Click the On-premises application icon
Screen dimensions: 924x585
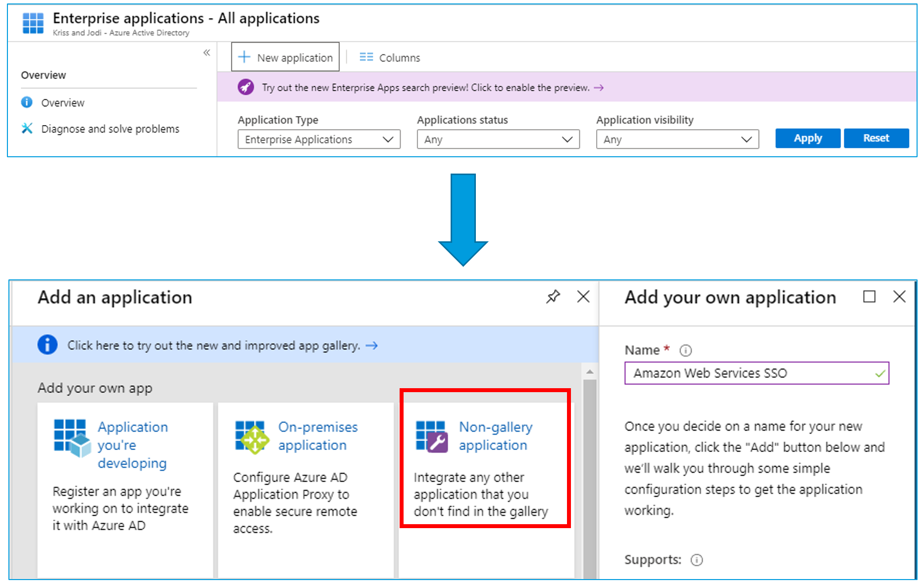click(252, 437)
